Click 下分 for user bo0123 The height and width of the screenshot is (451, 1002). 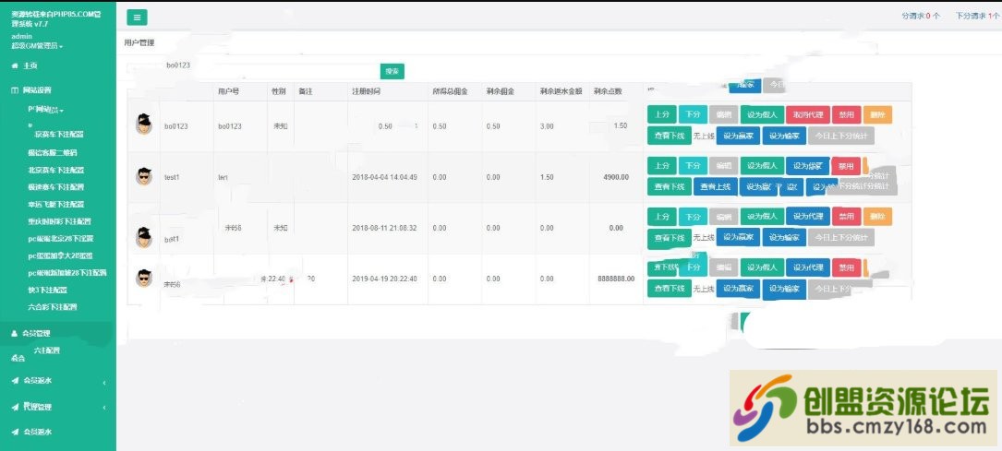tap(693, 114)
